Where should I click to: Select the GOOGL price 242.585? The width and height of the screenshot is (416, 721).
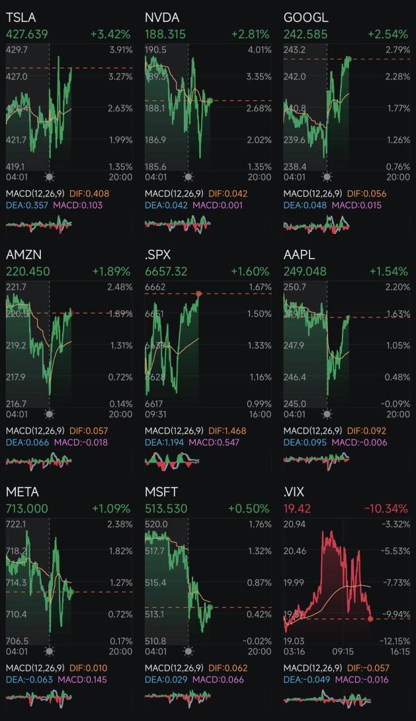(306, 34)
